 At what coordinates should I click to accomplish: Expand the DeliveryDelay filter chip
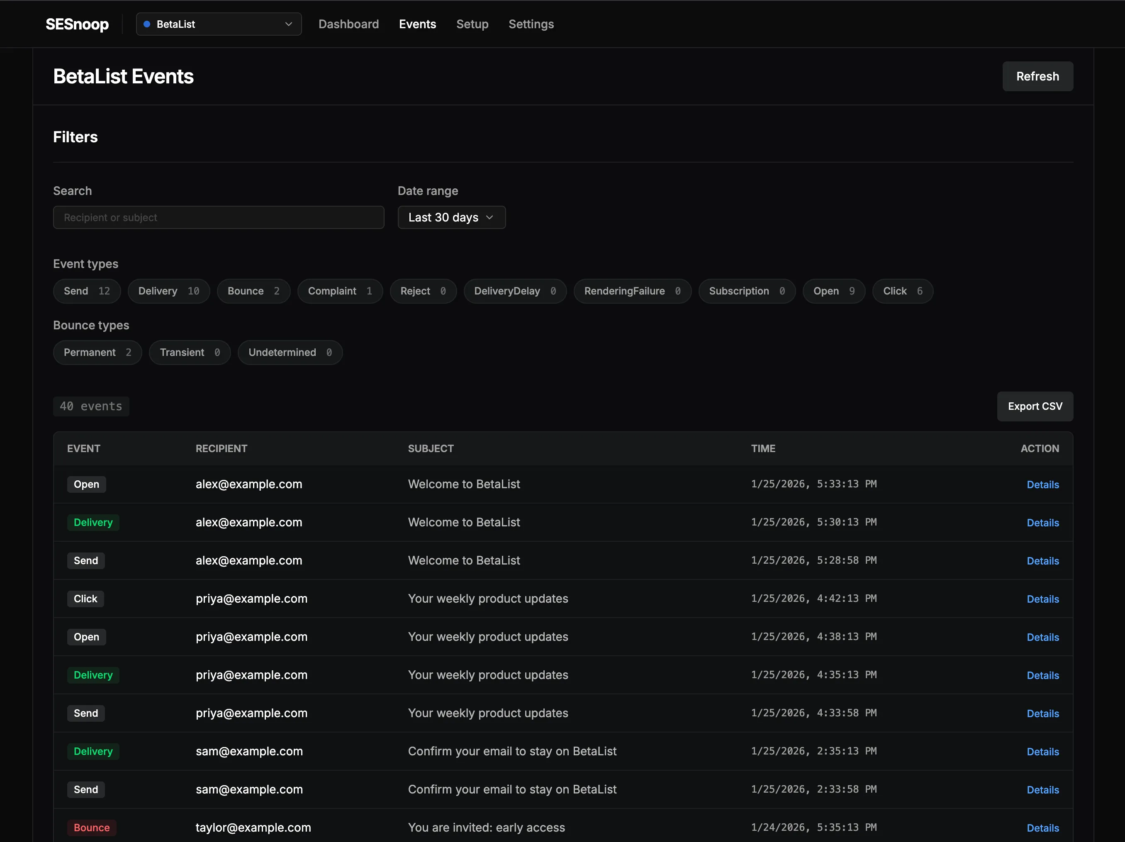pos(515,291)
